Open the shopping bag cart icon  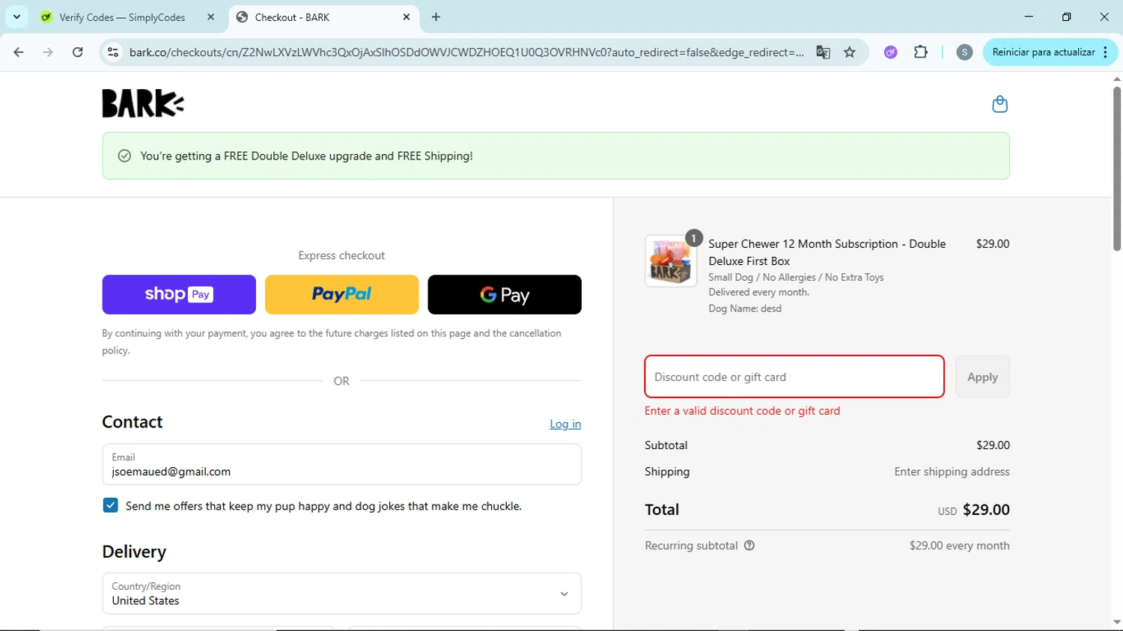click(999, 104)
